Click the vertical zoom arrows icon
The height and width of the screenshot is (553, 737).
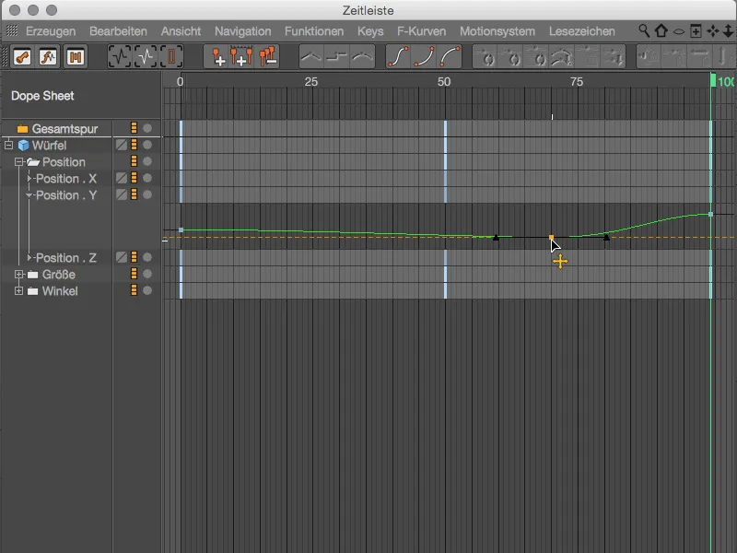728,31
